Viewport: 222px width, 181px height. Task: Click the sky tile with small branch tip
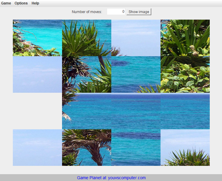(x=136, y=38)
